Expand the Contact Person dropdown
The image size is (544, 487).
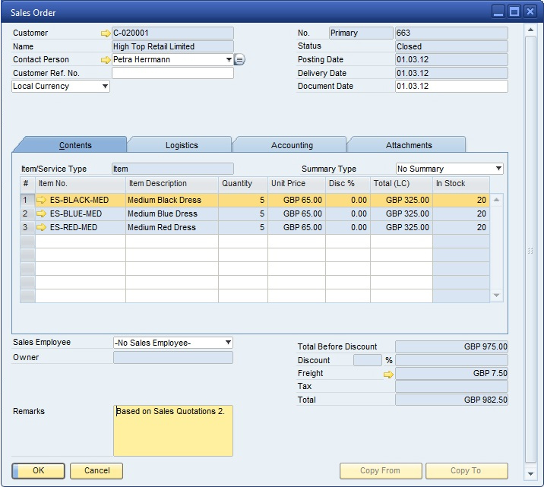point(229,60)
